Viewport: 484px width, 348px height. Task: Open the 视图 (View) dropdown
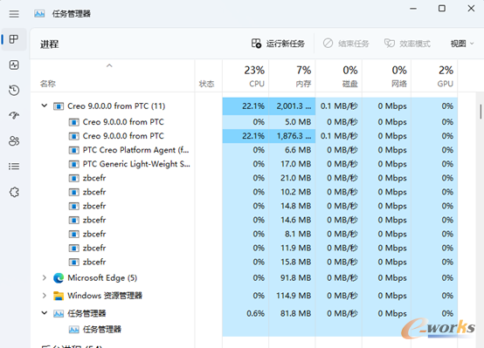462,44
